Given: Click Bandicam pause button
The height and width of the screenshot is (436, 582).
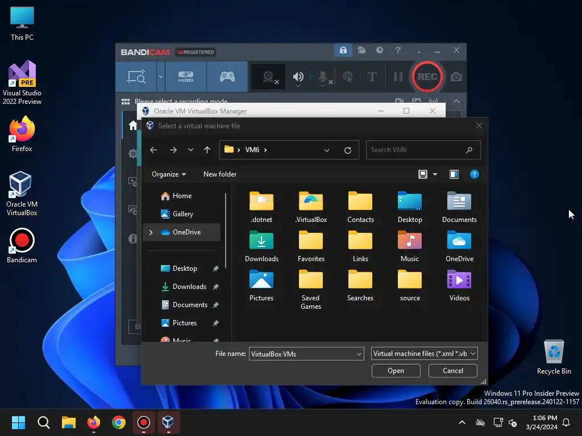Looking at the screenshot, I should 398,77.
